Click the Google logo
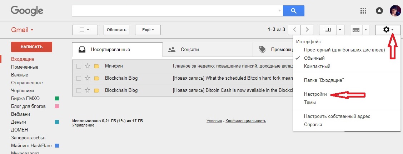The height and width of the screenshot is (154, 403). (27, 11)
